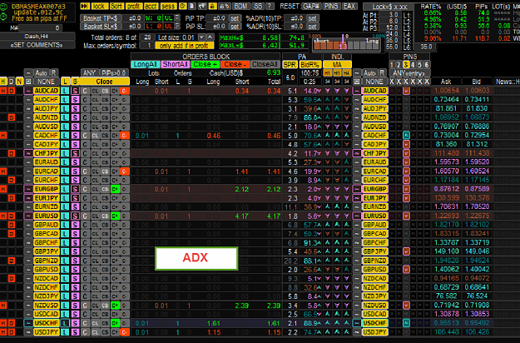The height and width of the screenshot is (343, 520).
Task: Click the question mark help button
Action: (270, 6)
